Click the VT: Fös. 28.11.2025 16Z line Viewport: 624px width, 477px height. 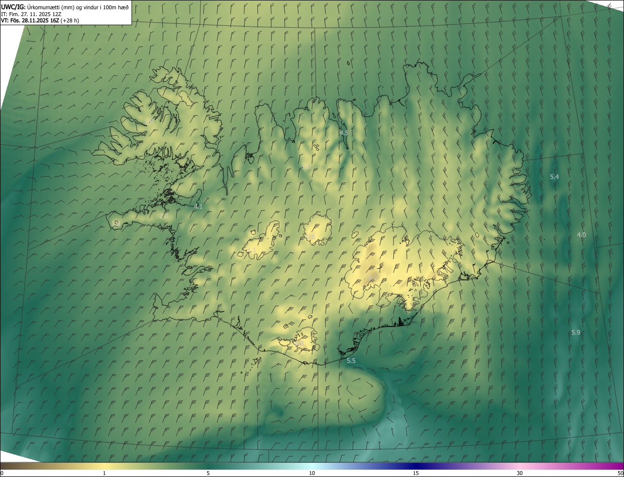click(40, 20)
